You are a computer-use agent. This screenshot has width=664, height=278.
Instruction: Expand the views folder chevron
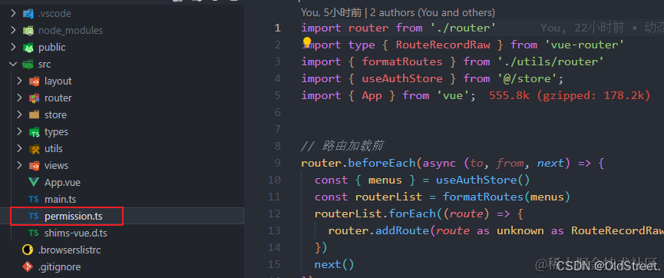click(19, 166)
